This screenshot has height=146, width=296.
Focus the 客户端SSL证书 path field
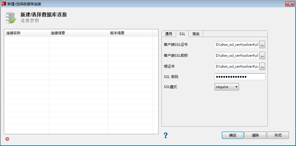237,45
